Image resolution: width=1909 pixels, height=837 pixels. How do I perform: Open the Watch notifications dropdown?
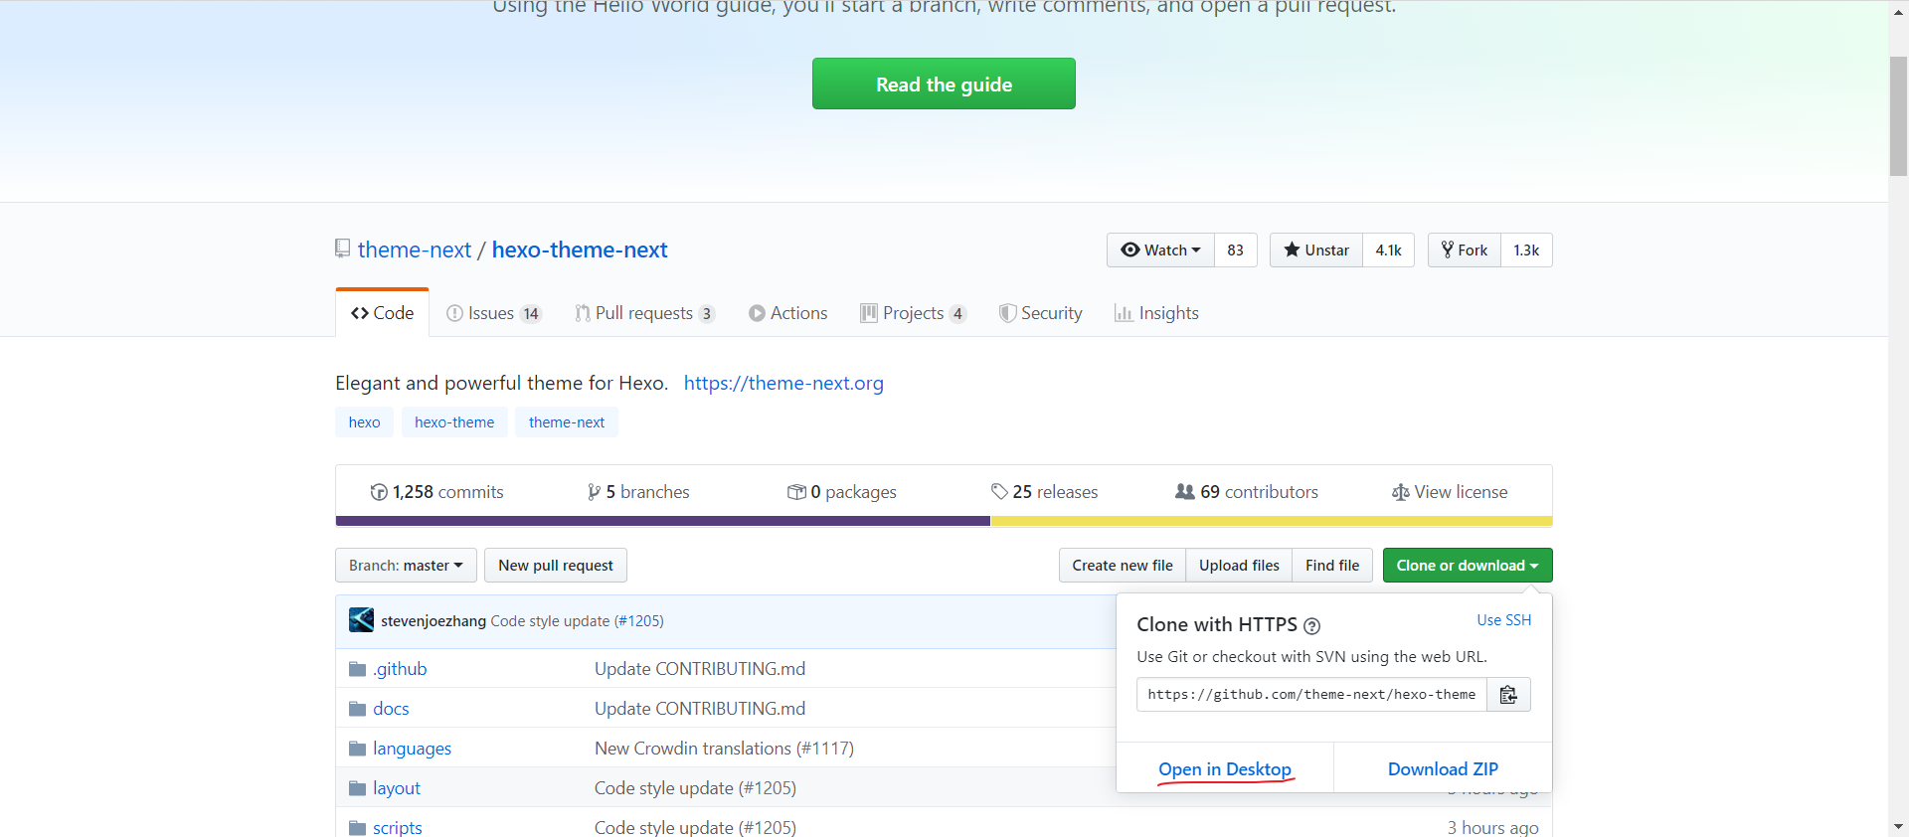point(1160,251)
